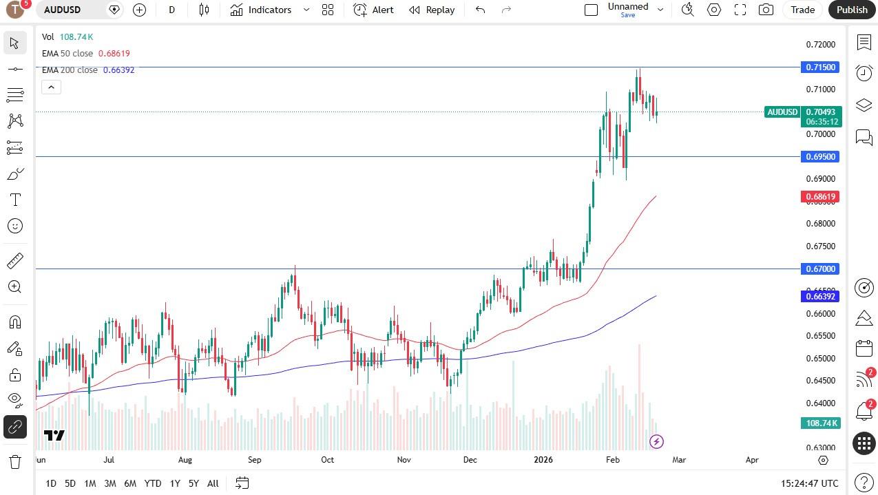878x495 pixels.
Task: Set a new Alert
Action: [x=373, y=10]
